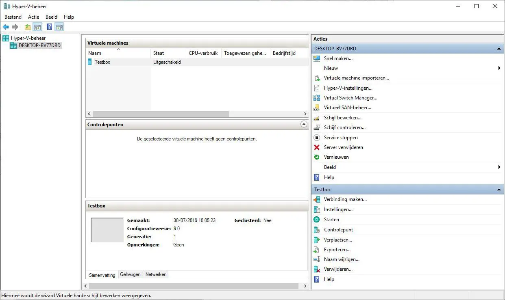The width and height of the screenshot is (505, 300).
Task: Click the red X Server verwijderen icon
Action: click(x=317, y=147)
